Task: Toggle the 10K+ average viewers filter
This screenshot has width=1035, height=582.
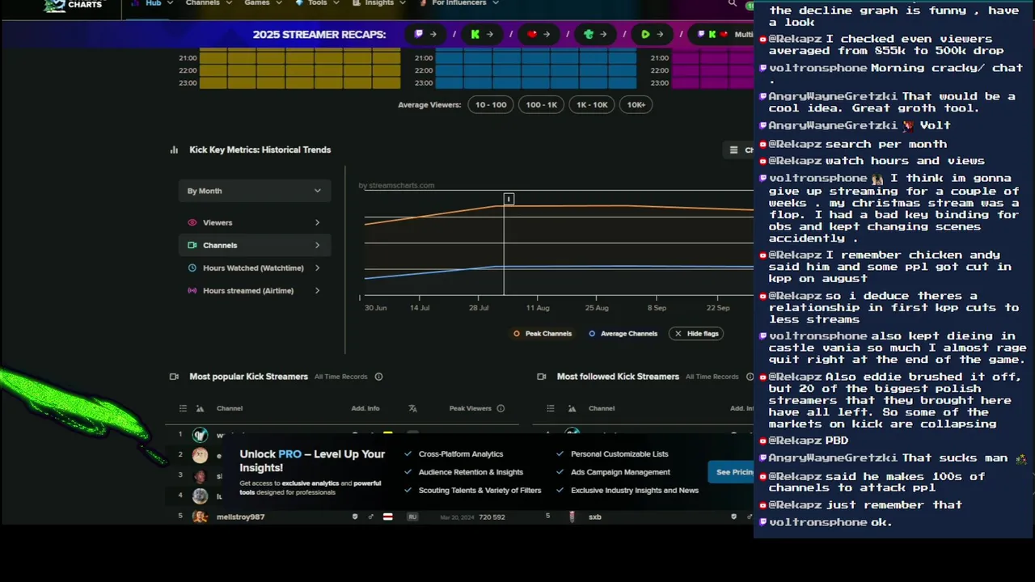Action: tap(636, 104)
